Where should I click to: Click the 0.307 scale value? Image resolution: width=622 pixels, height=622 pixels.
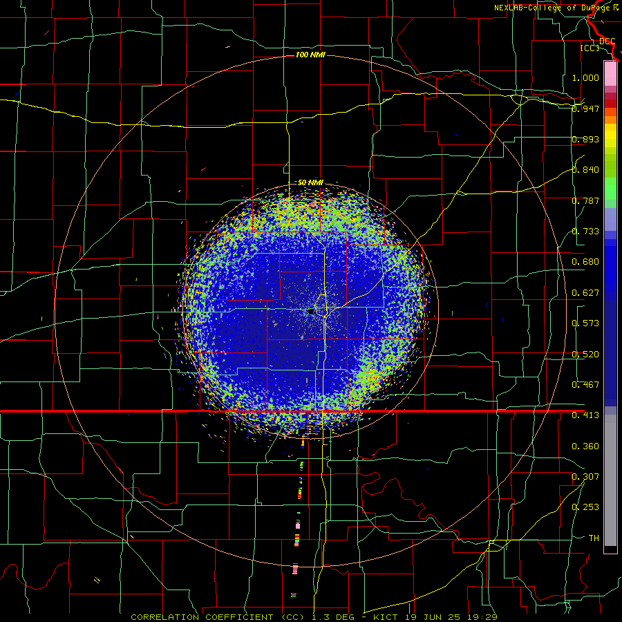[x=585, y=477]
